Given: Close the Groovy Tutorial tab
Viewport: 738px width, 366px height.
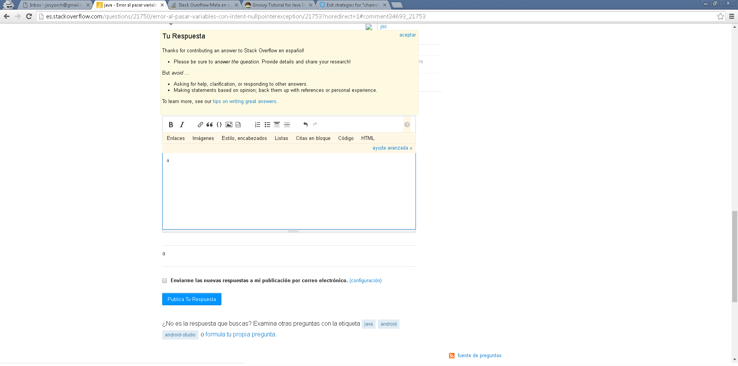Looking at the screenshot, I should click(311, 5).
